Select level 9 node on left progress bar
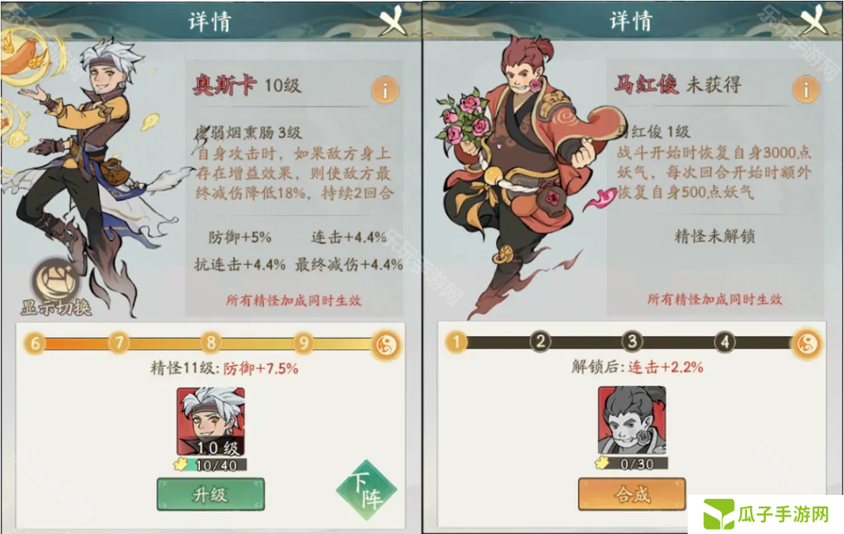This screenshot has height=534, width=844. tap(303, 343)
